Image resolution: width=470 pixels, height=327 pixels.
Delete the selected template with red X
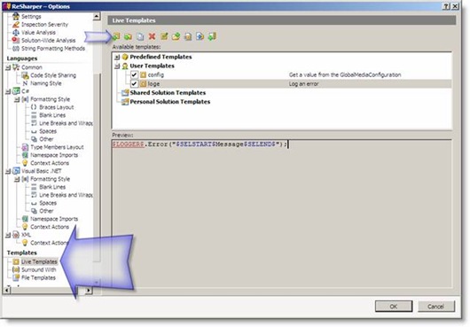tap(152, 36)
